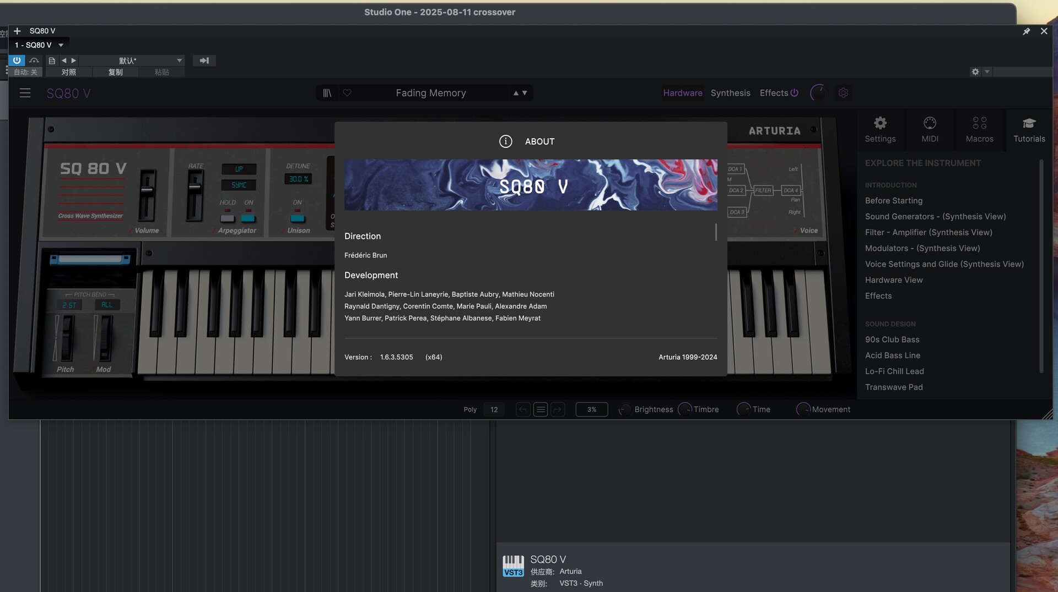1058x592 pixels.
Task: Open Modulators - (Synthesis View) tutorial
Action: click(922, 249)
